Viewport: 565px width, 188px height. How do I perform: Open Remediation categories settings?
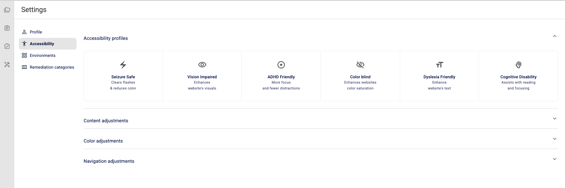click(48, 67)
